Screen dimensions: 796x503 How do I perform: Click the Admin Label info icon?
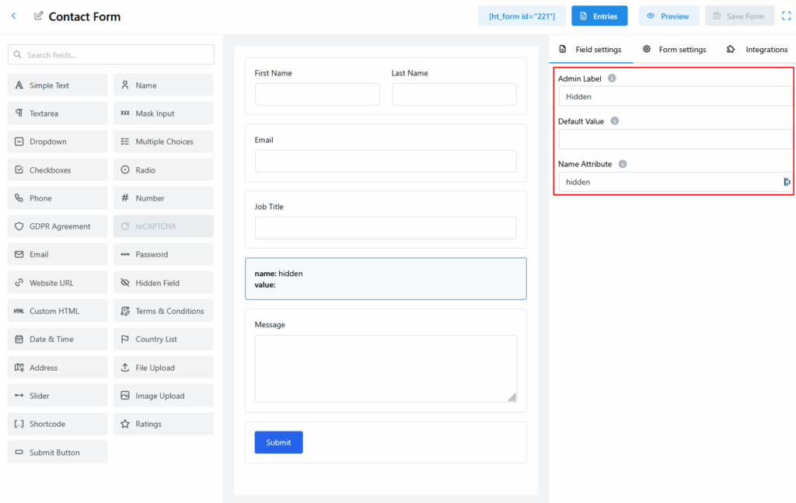point(612,79)
